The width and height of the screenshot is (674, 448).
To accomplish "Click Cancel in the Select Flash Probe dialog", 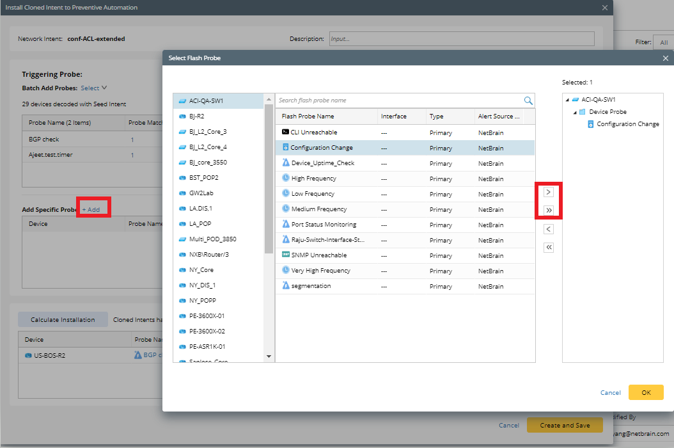I will (611, 392).
